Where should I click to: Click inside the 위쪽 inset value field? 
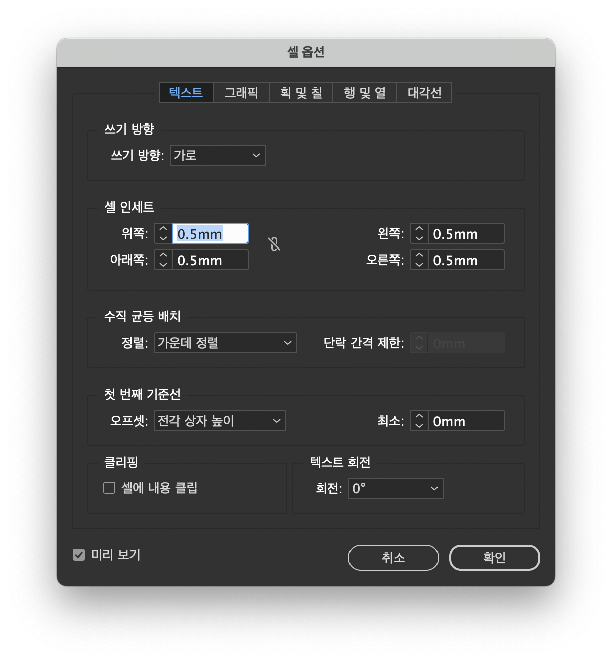(210, 233)
